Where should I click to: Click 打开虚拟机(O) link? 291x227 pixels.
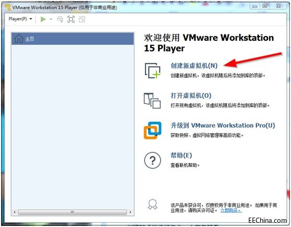(x=191, y=95)
